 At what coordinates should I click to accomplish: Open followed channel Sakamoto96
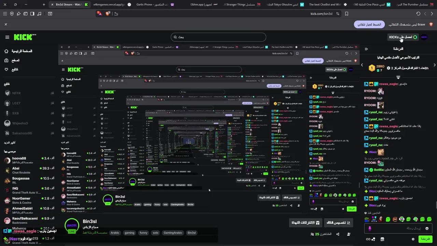tap(29, 133)
